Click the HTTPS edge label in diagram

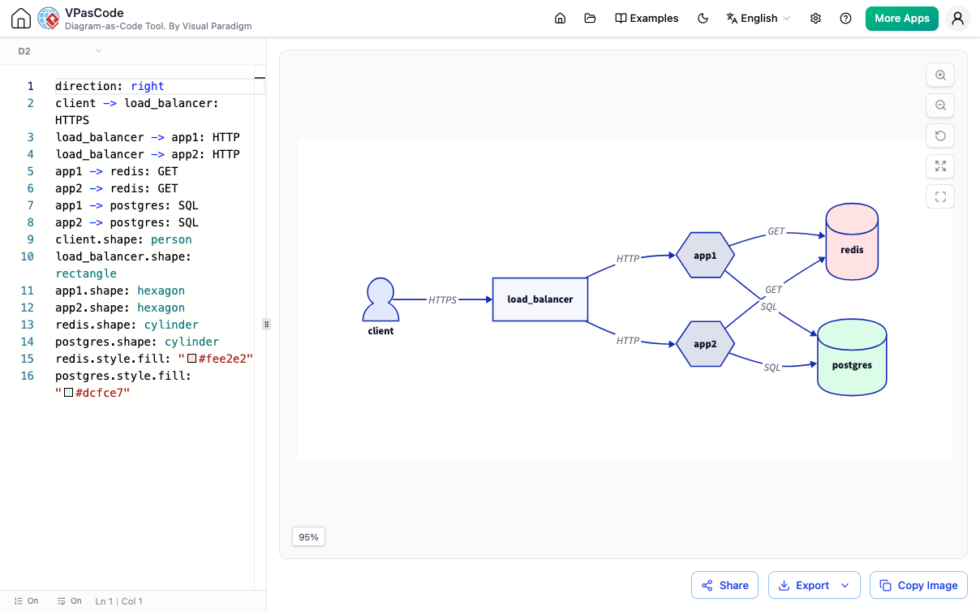[x=443, y=299]
